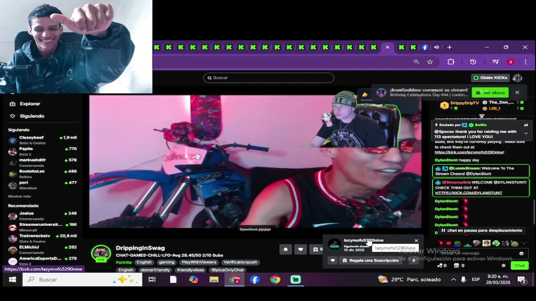This screenshot has height=301, width=536.
Task: Open AmericaEsportsD recommended channel
Action: point(42,260)
